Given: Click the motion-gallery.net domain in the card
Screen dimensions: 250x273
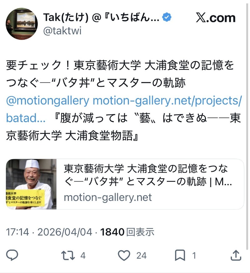Looking at the screenshot, I should pos(107,197).
